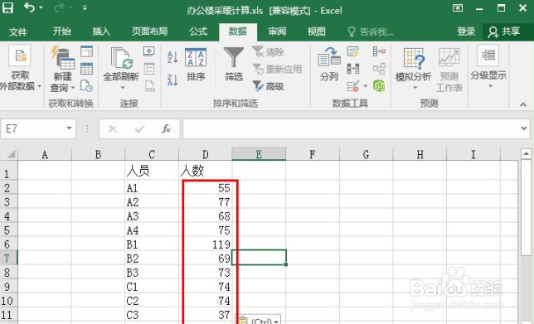Click cell C8 containing B3
This screenshot has height=324, width=534.
click(152, 273)
